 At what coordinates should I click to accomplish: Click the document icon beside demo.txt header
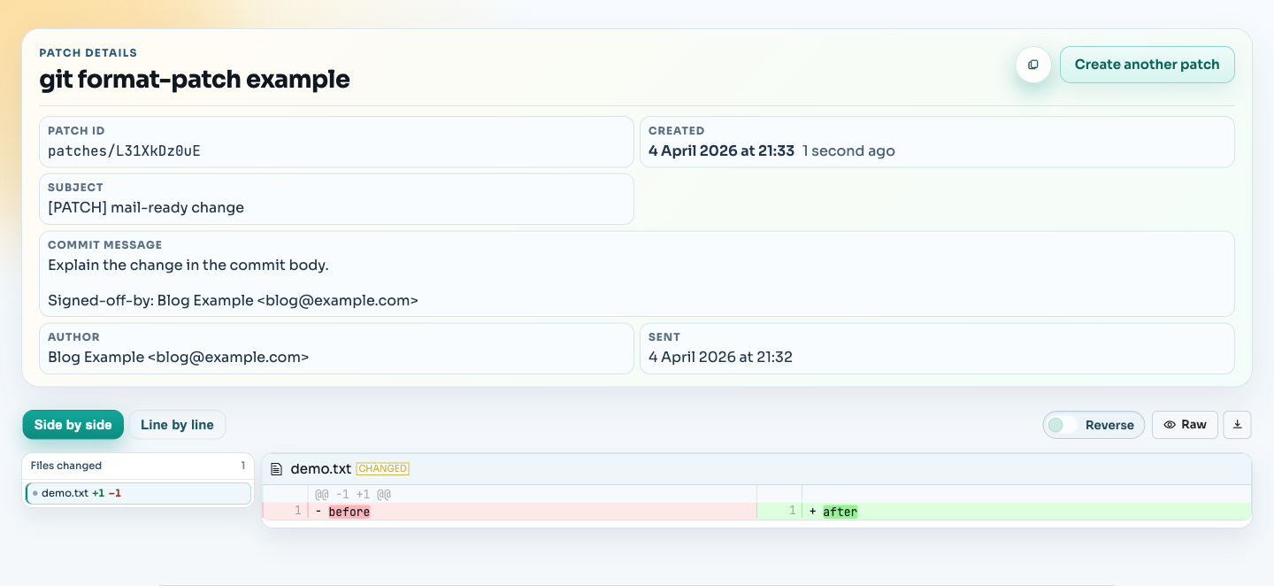click(x=277, y=469)
